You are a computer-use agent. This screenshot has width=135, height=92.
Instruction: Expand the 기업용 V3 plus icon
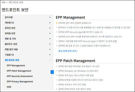click(50, 55)
